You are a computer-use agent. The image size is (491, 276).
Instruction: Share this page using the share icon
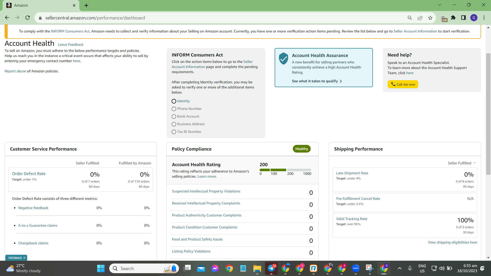tap(420, 18)
